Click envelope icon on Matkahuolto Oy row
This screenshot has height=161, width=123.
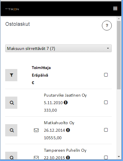click(36, 130)
